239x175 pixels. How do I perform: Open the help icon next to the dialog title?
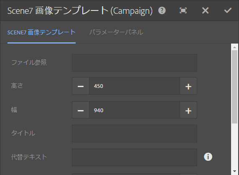coord(162,11)
